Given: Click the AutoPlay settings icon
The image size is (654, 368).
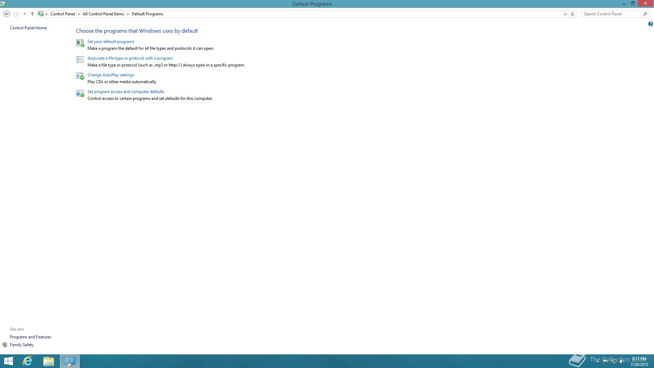Looking at the screenshot, I should (80, 76).
